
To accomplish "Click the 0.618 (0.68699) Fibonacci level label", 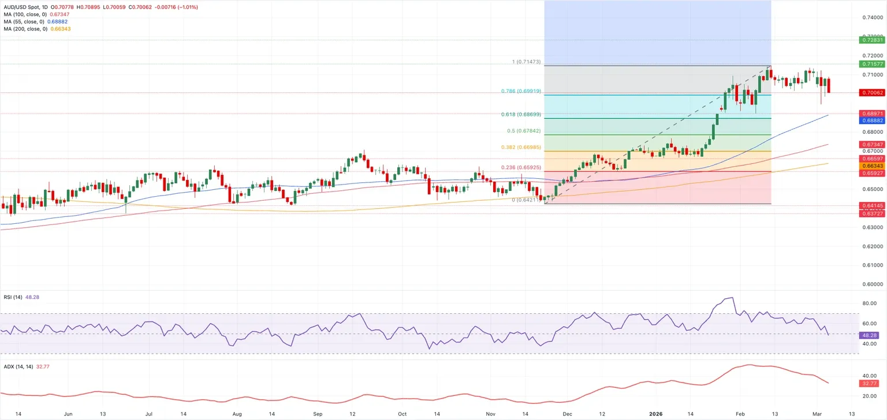I will tap(521, 115).
